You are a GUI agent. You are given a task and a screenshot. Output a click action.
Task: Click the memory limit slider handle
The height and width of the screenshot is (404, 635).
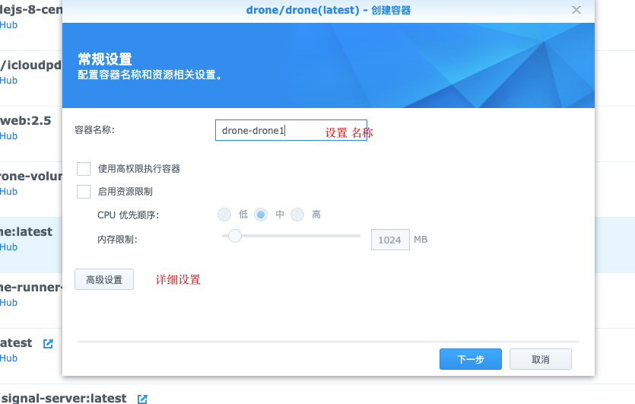pos(234,236)
